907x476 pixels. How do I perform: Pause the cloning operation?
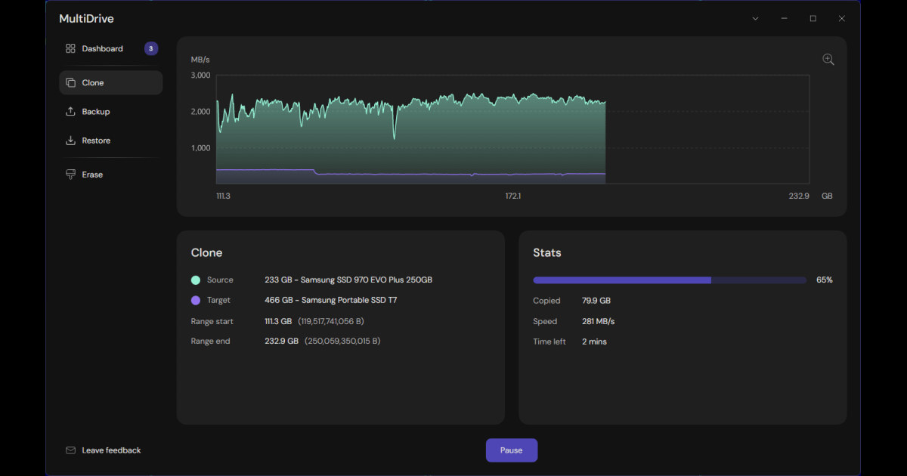[511, 450]
